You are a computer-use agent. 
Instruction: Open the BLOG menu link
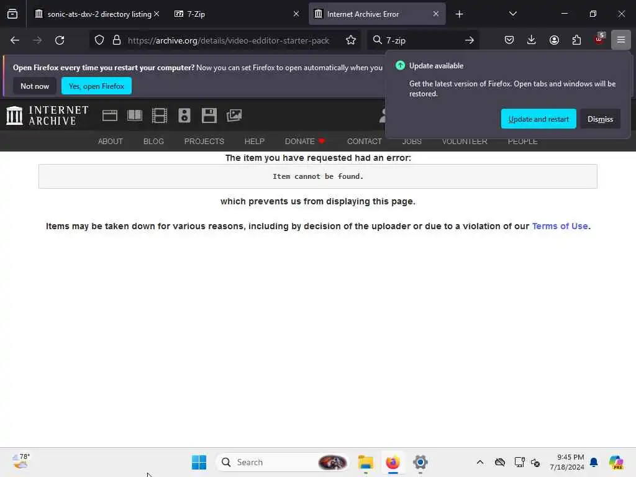pyautogui.click(x=153, y=141)
